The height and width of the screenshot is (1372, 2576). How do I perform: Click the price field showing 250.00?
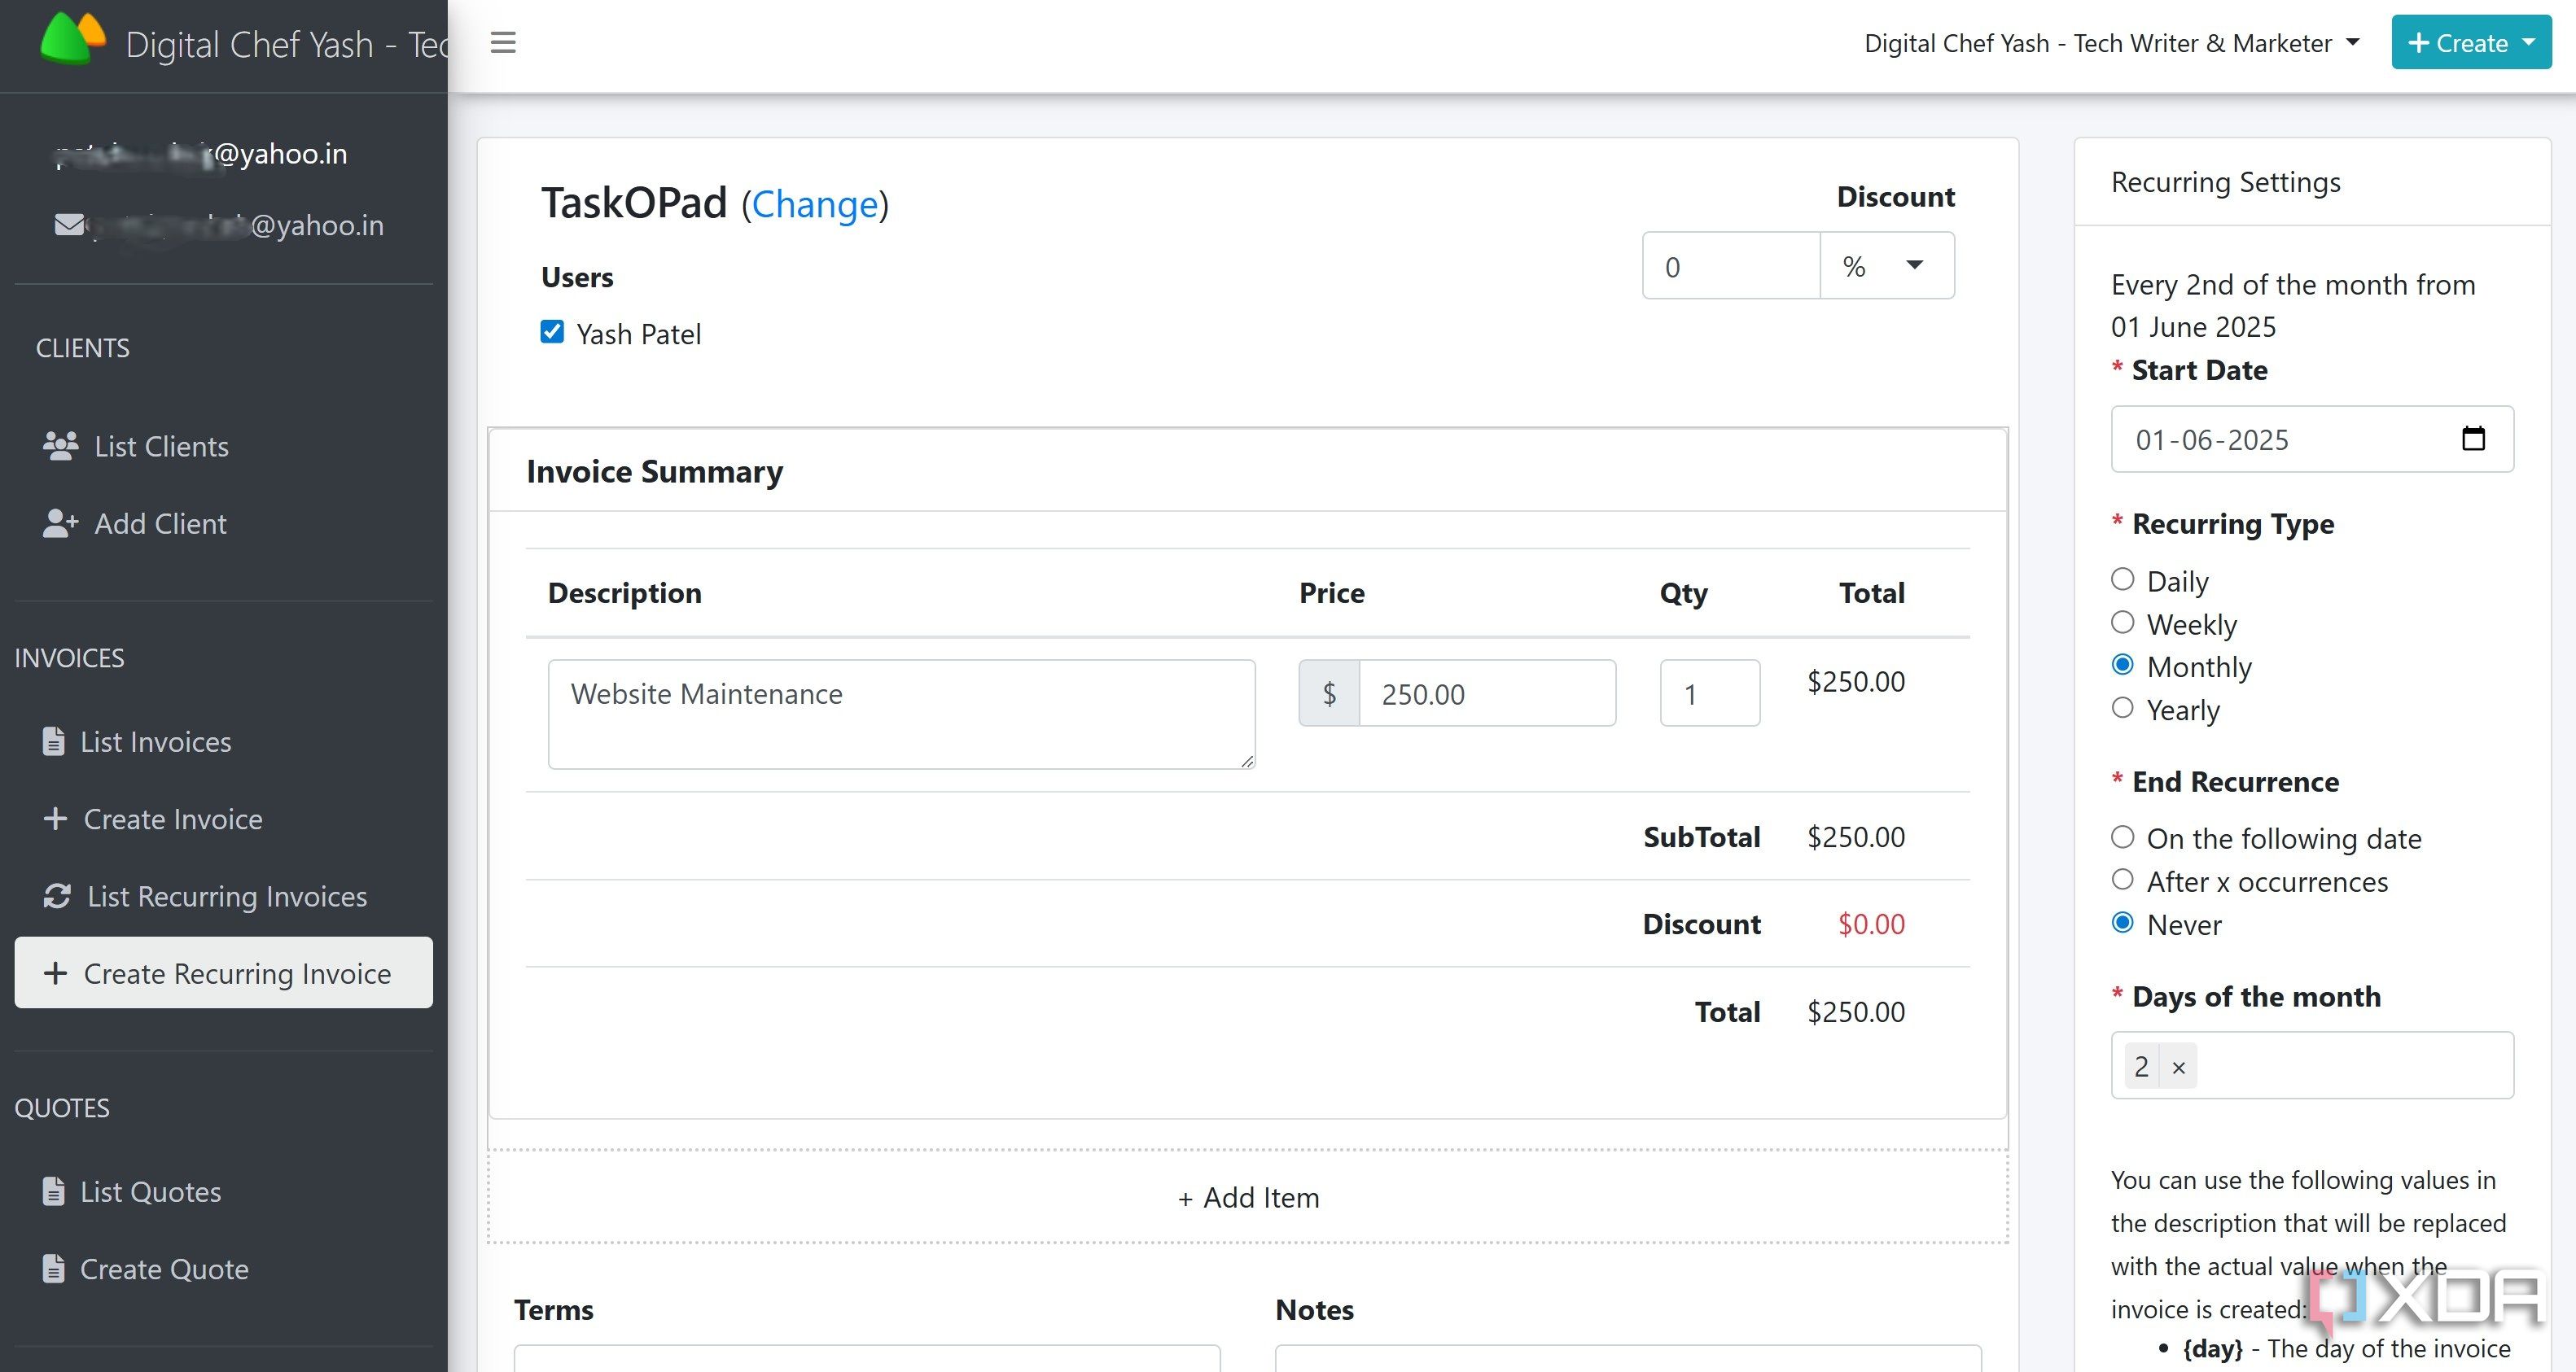click(x=1487, y=693)
